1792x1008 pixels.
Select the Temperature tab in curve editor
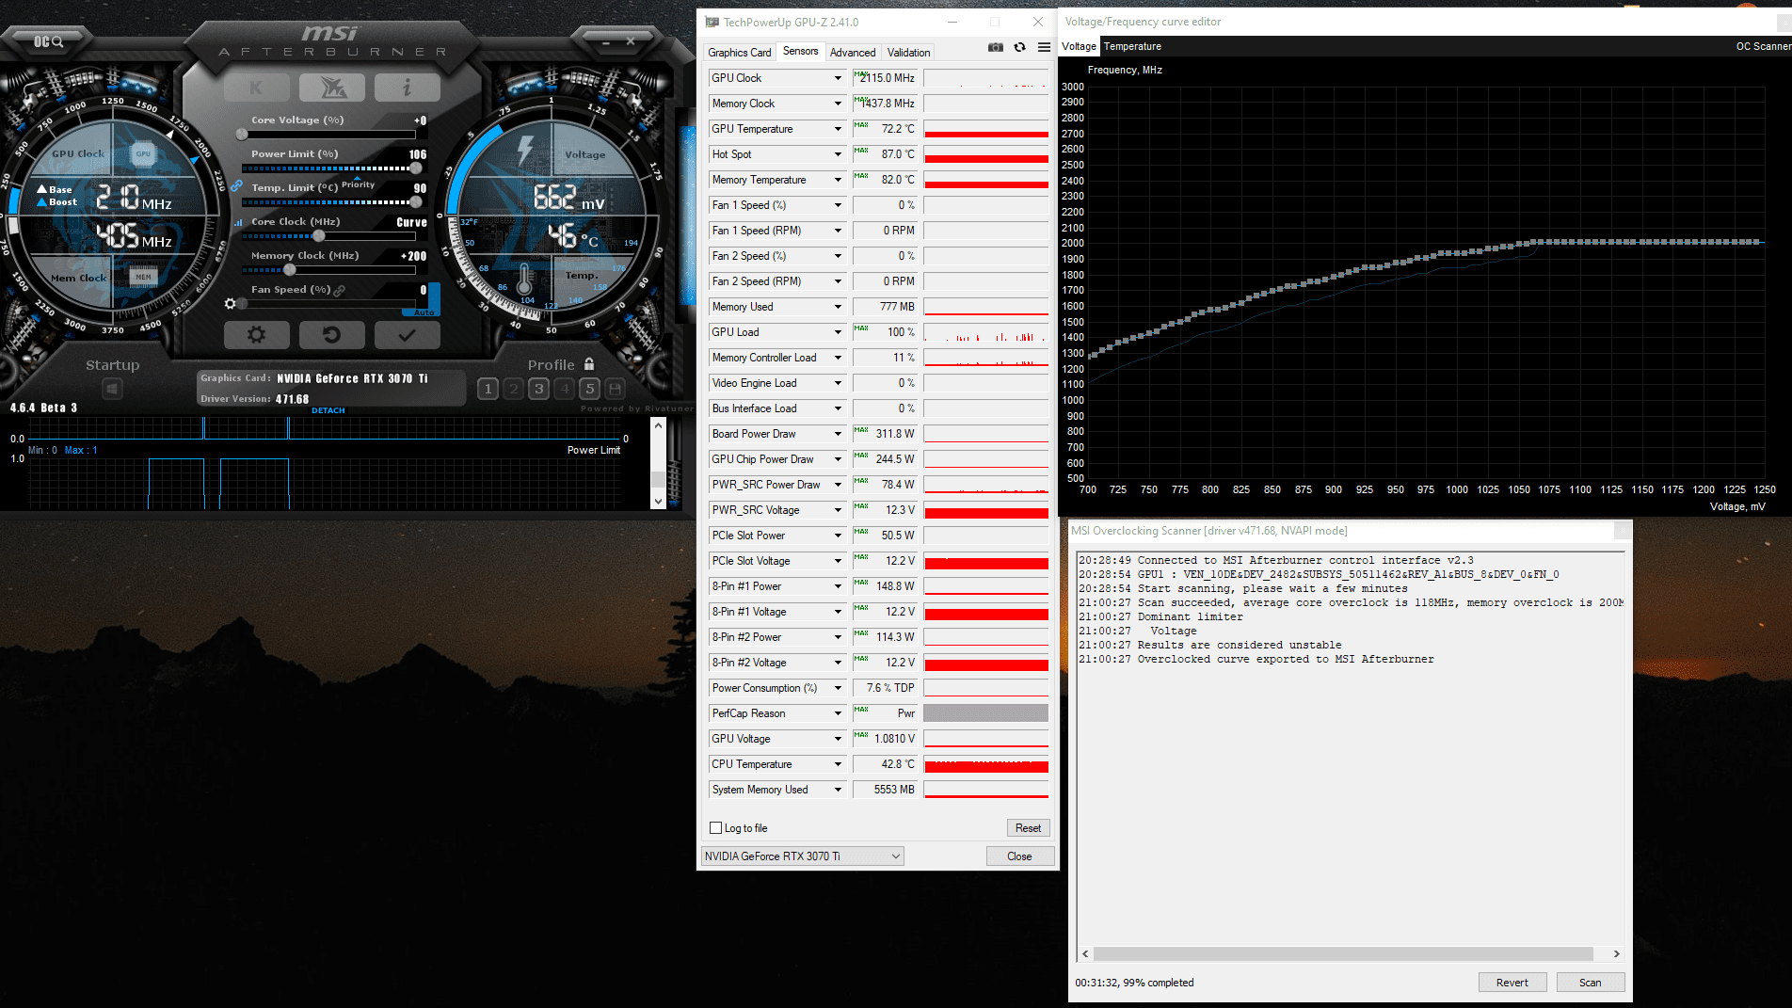(x=1132, y=46)
